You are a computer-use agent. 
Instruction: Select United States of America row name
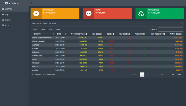[42, 38]
